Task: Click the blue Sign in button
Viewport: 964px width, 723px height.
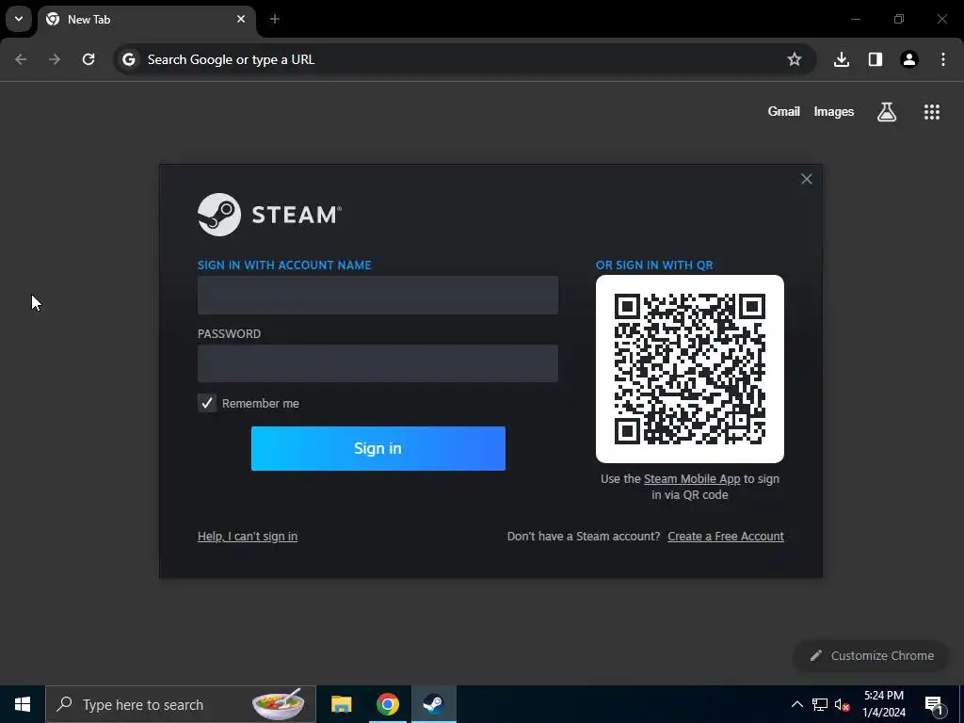Action: [378, 448]
